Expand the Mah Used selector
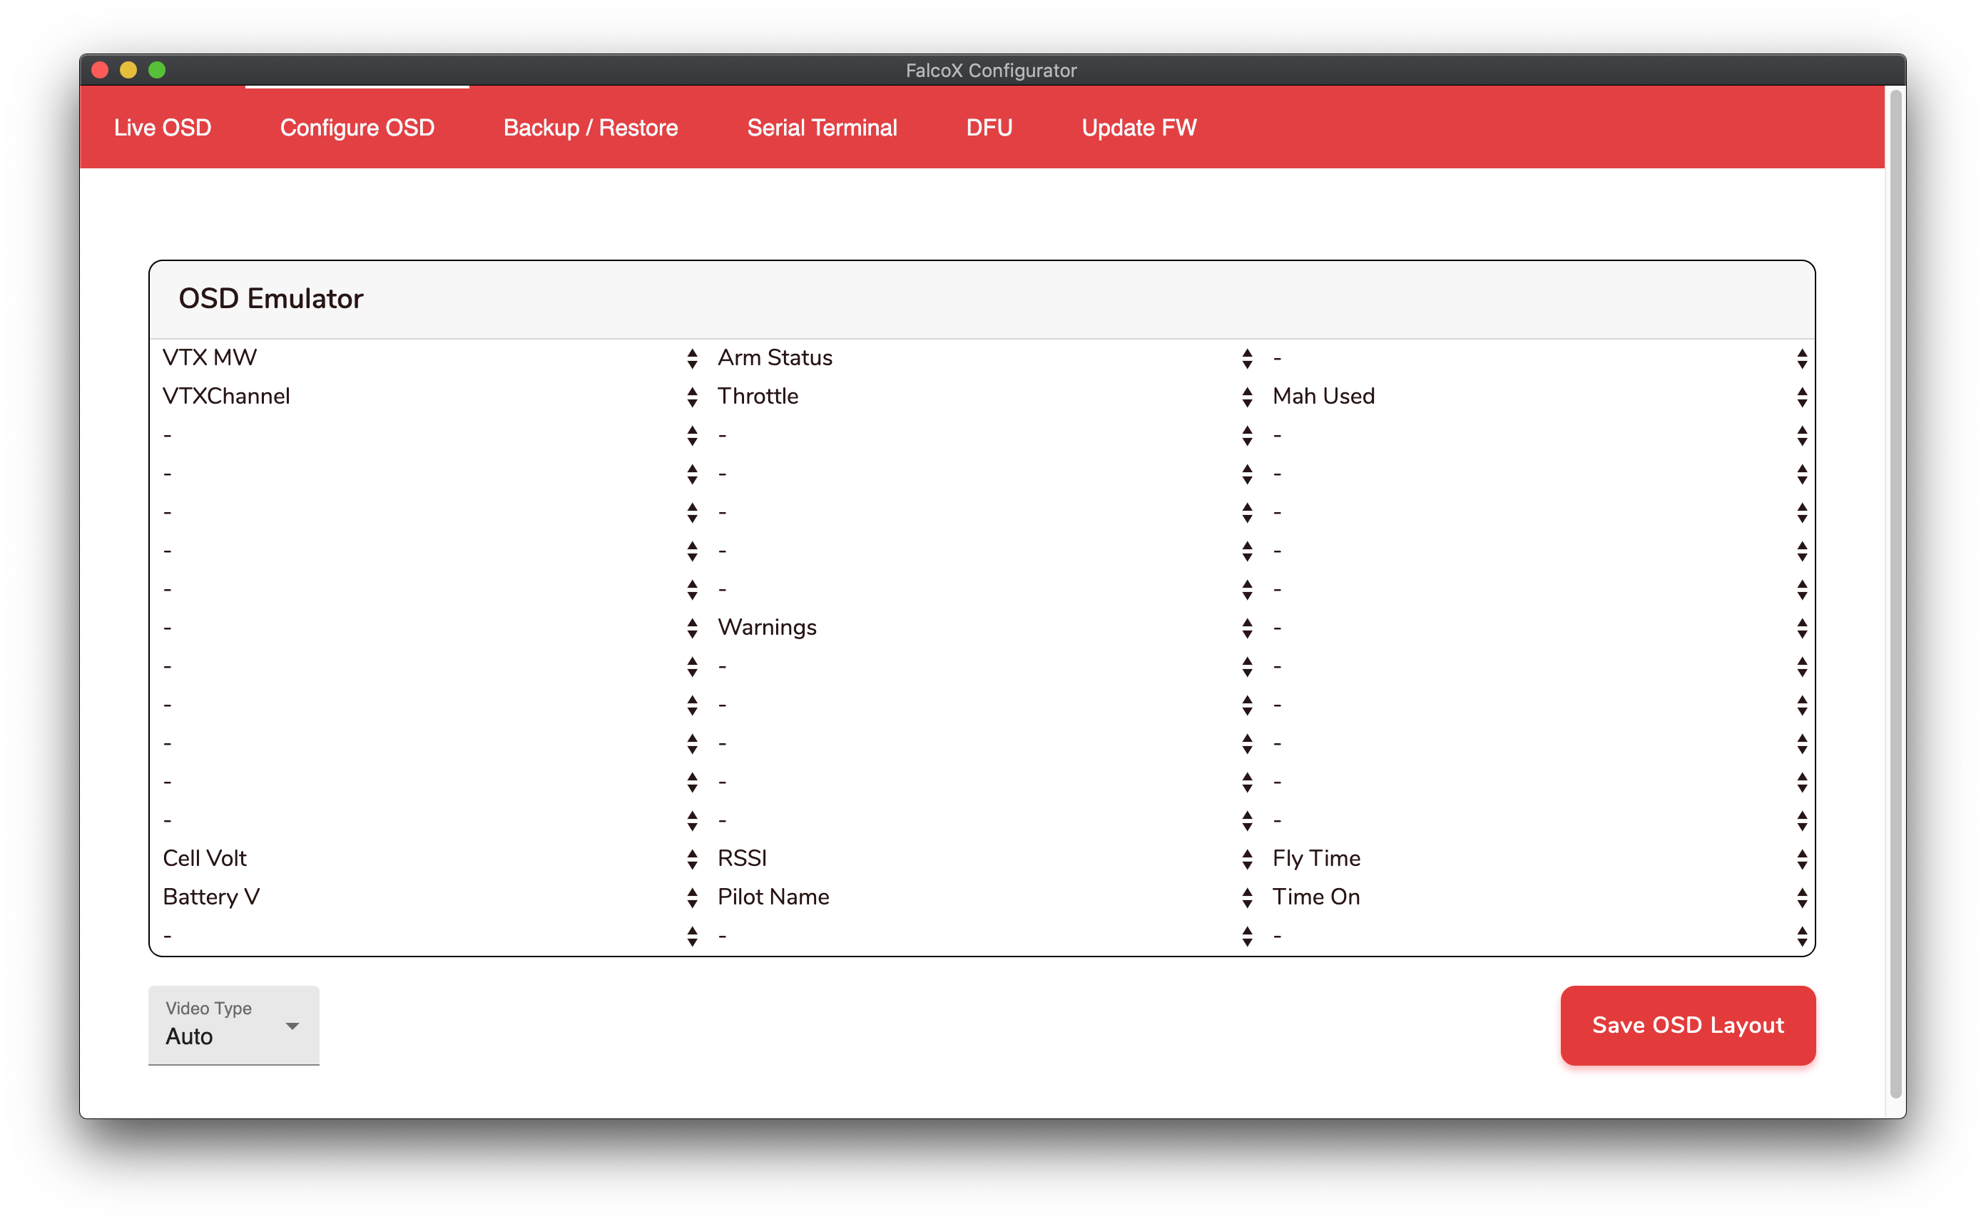1986x1224 pixels. coord(1801,397)
